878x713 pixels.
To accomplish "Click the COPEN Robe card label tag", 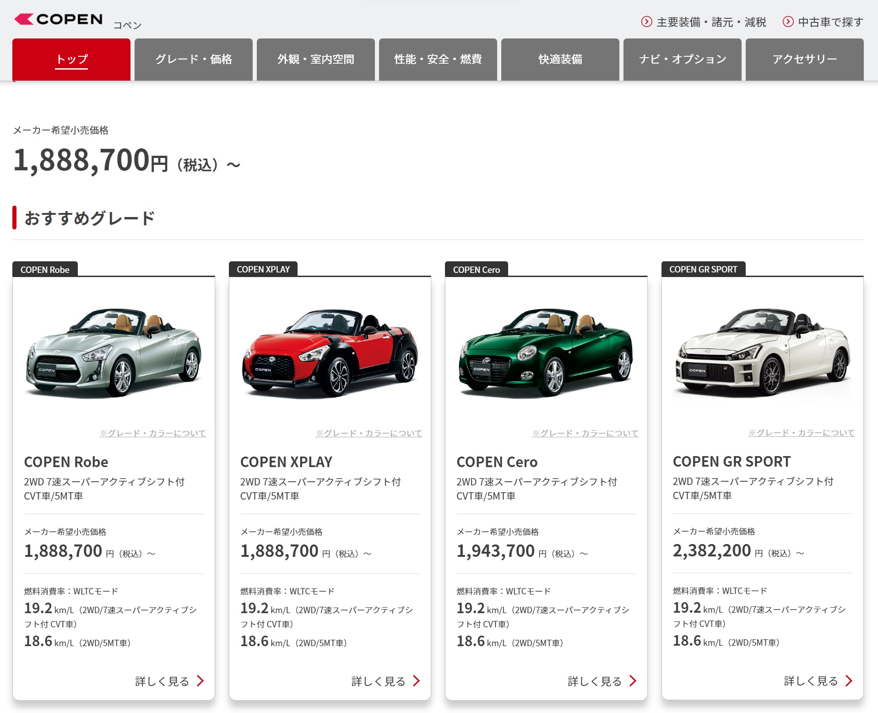I will [45, 270].
